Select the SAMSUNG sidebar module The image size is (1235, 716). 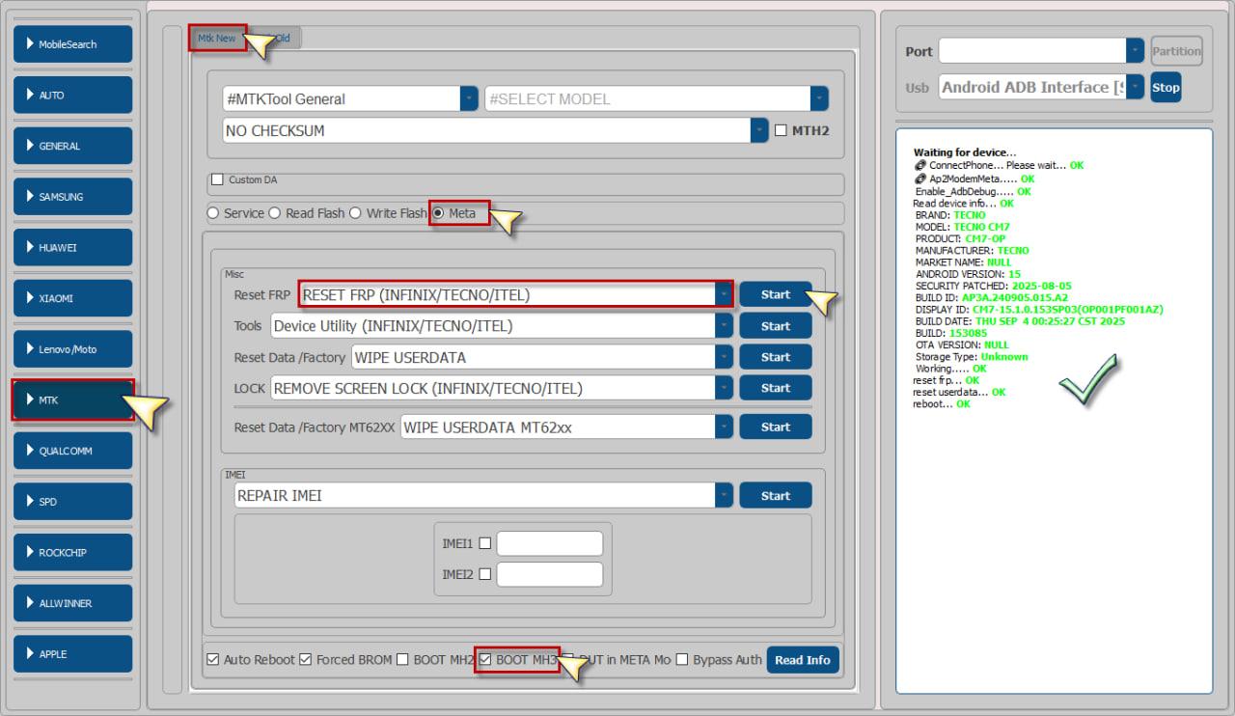72,197
